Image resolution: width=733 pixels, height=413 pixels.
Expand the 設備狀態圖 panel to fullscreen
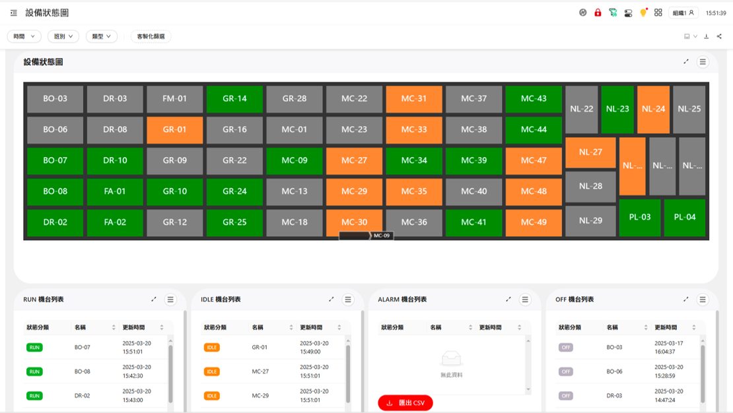[x=686, y=61]
